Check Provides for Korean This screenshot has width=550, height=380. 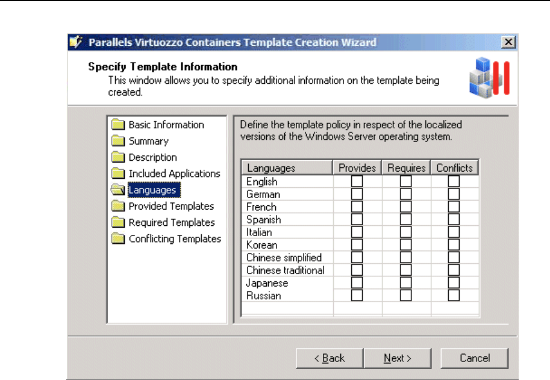click(x=357, y=245)
